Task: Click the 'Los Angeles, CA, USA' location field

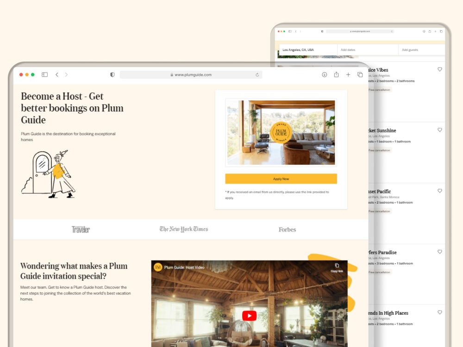Action: pos(308,50)
